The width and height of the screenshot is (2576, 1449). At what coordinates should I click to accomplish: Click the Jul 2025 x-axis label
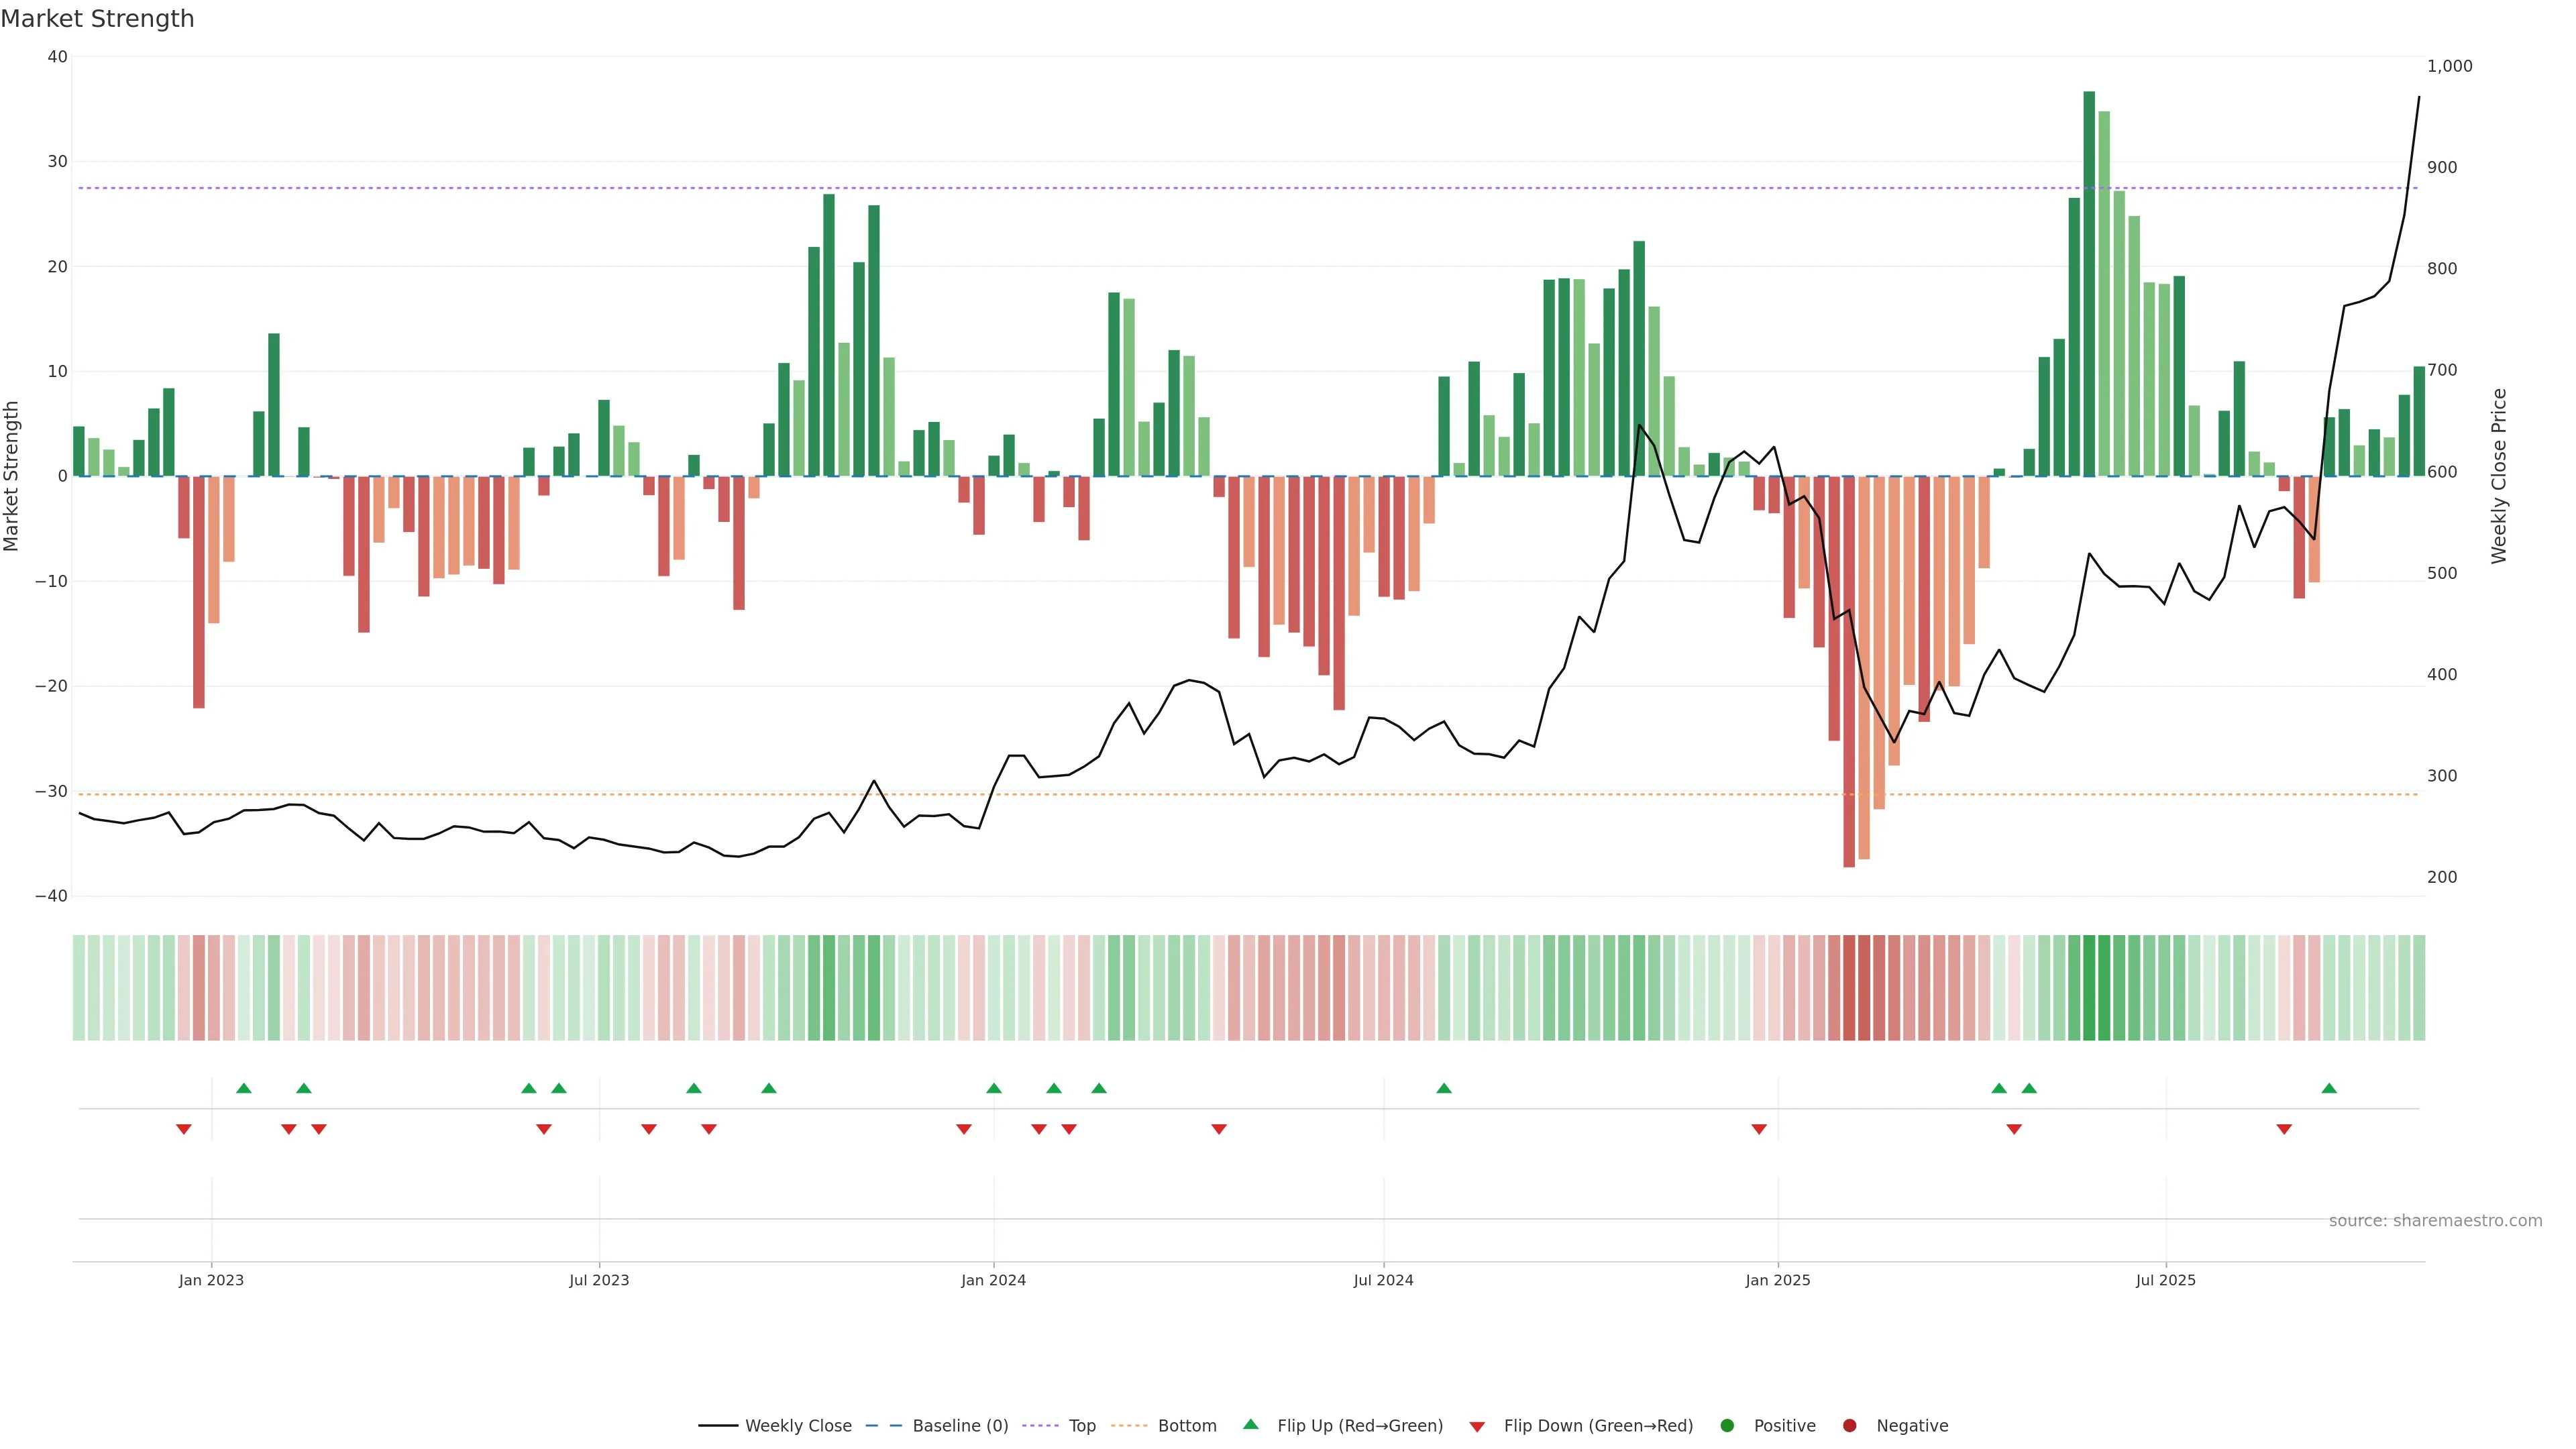(2165, 1280)
